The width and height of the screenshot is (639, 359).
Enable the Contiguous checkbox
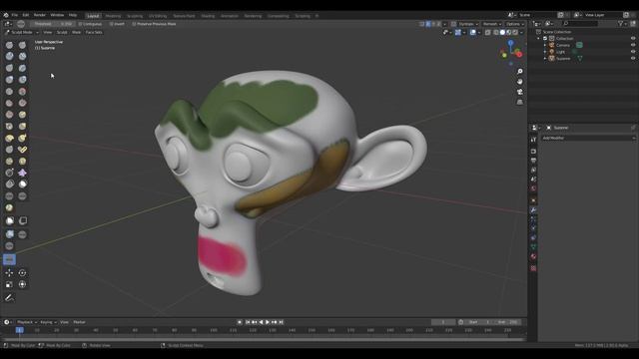[80, 24]
